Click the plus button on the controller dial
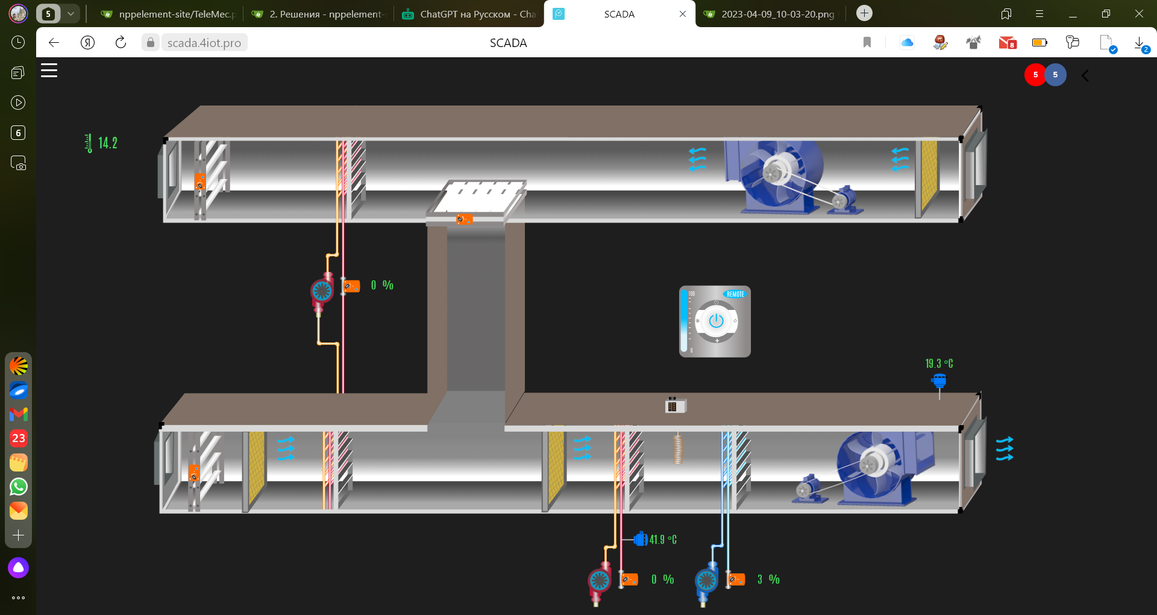 point(717,341)
